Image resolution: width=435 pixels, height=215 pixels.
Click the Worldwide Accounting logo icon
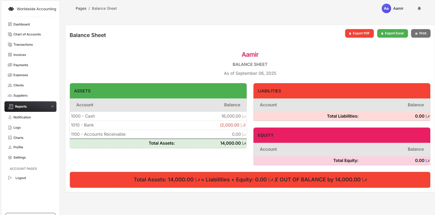[11, 9]
